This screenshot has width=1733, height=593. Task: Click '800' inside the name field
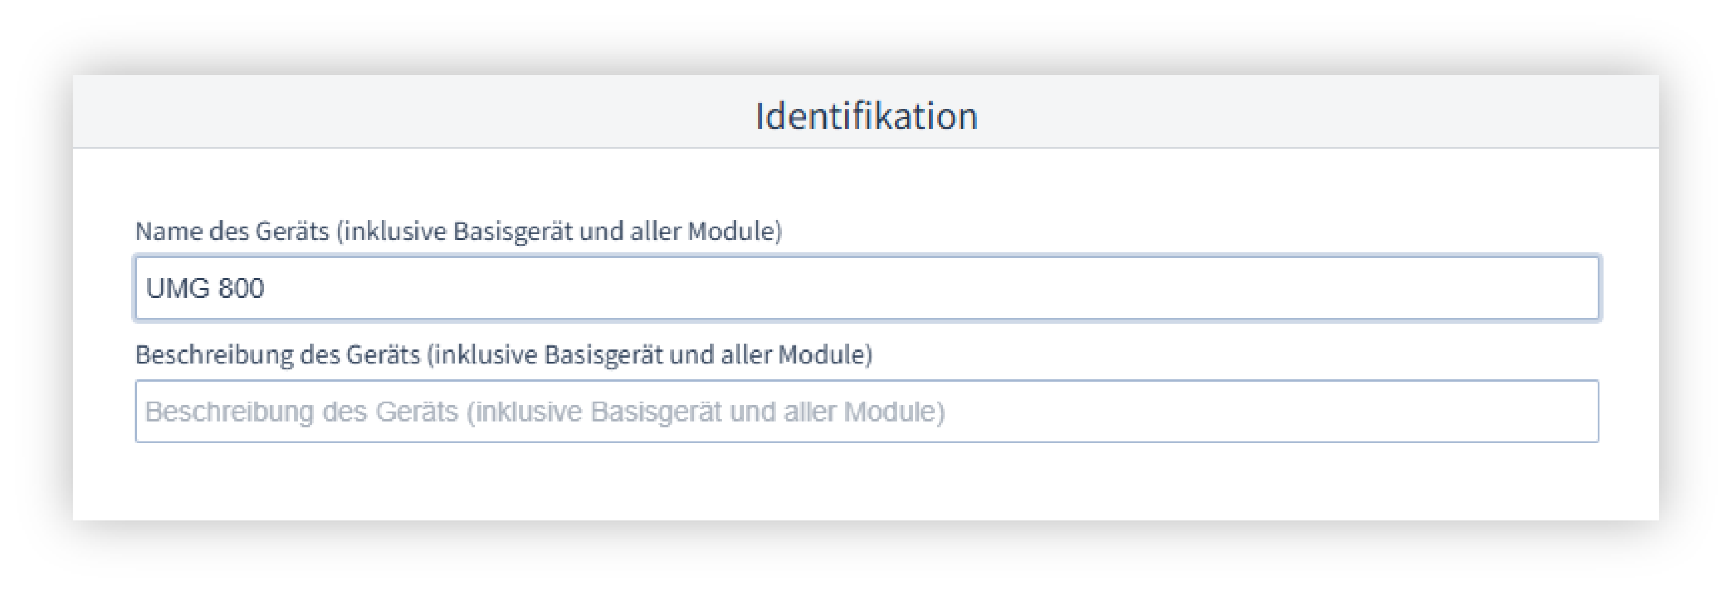[241, 288]
